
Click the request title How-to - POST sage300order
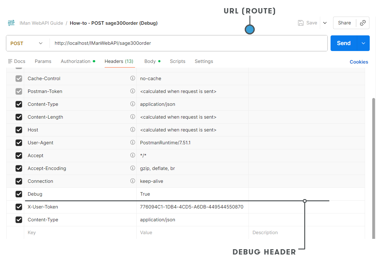tap(114, 23)
